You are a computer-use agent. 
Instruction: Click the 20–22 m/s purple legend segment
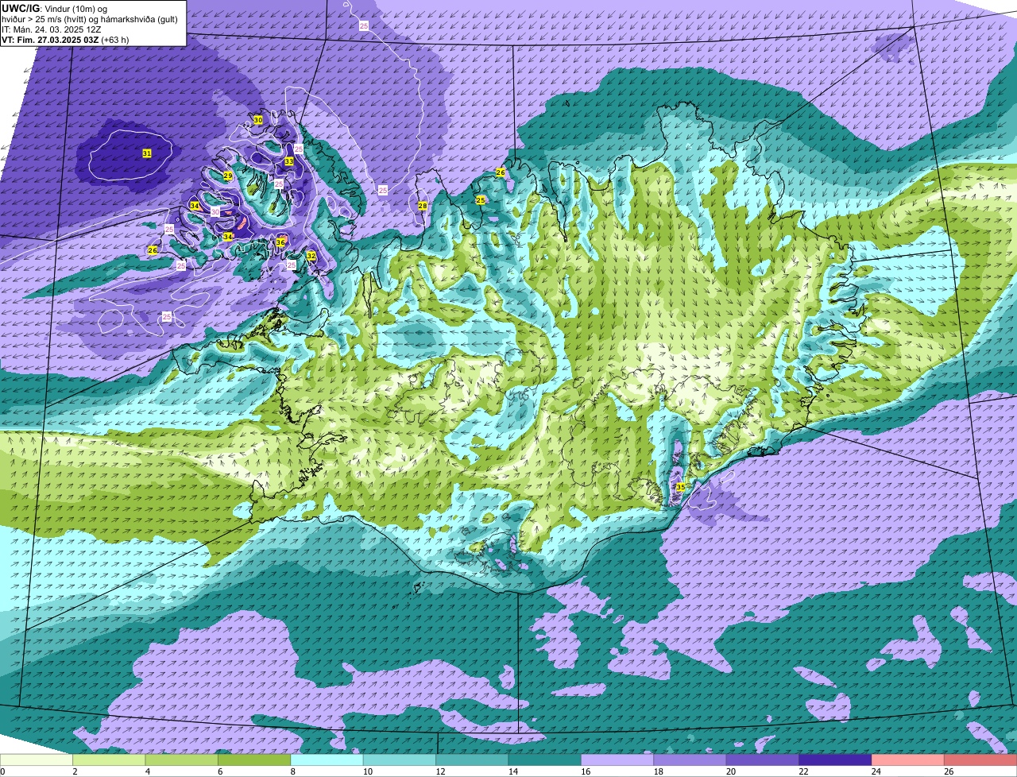click(x=763, y=760)
